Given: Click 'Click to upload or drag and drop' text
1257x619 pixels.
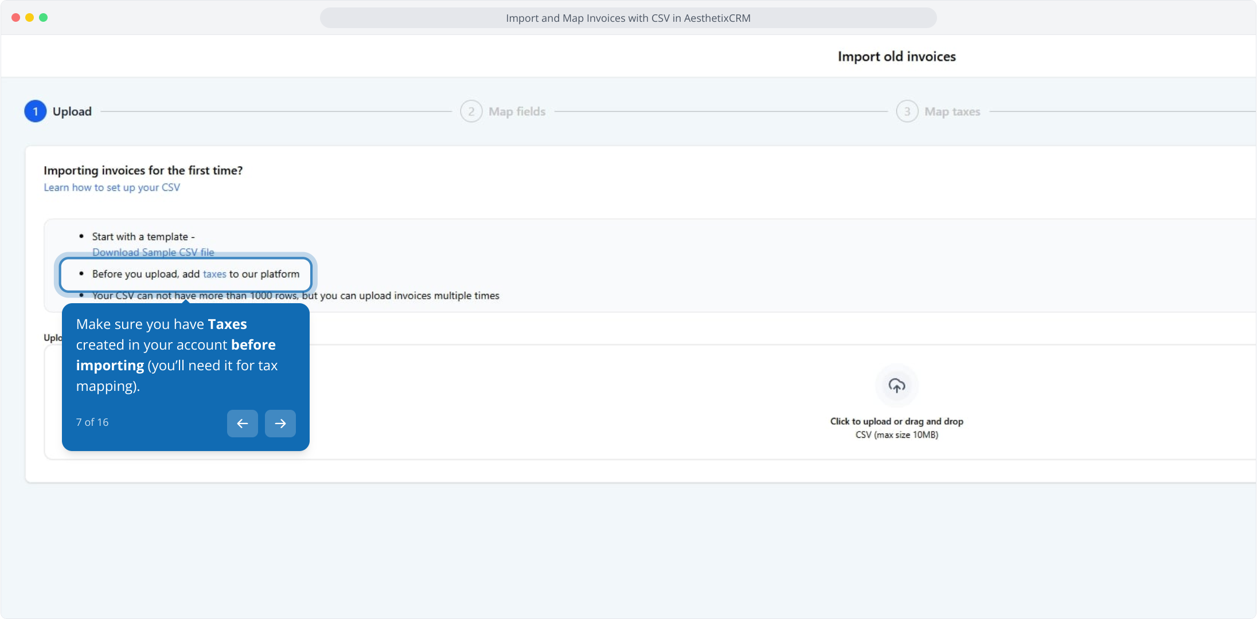Looking at the screenshot, I should pos(896,421).
